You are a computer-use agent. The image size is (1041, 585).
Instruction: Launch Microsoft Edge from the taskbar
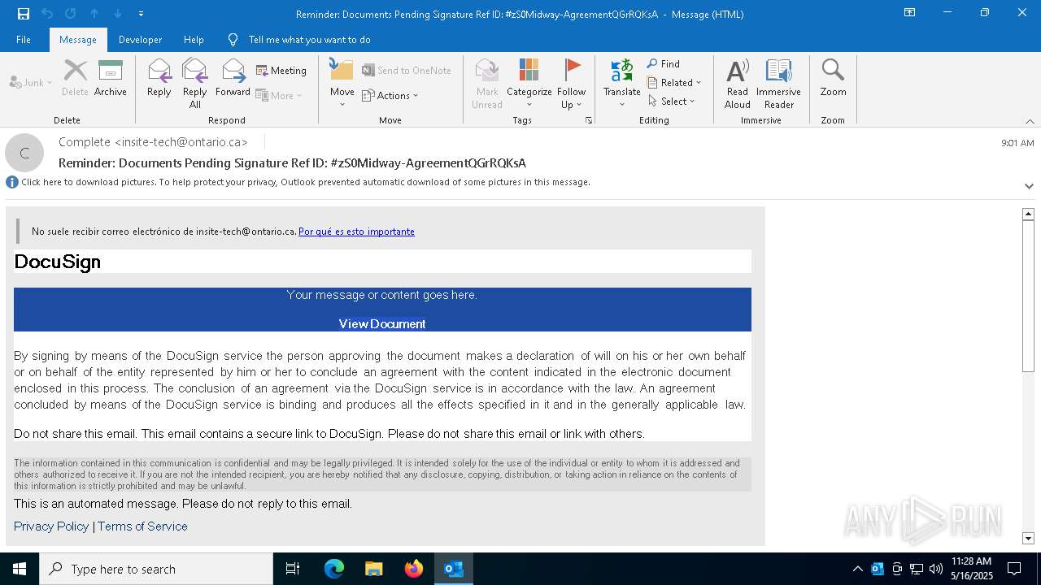pyautogui.click(x=334, y=569)
